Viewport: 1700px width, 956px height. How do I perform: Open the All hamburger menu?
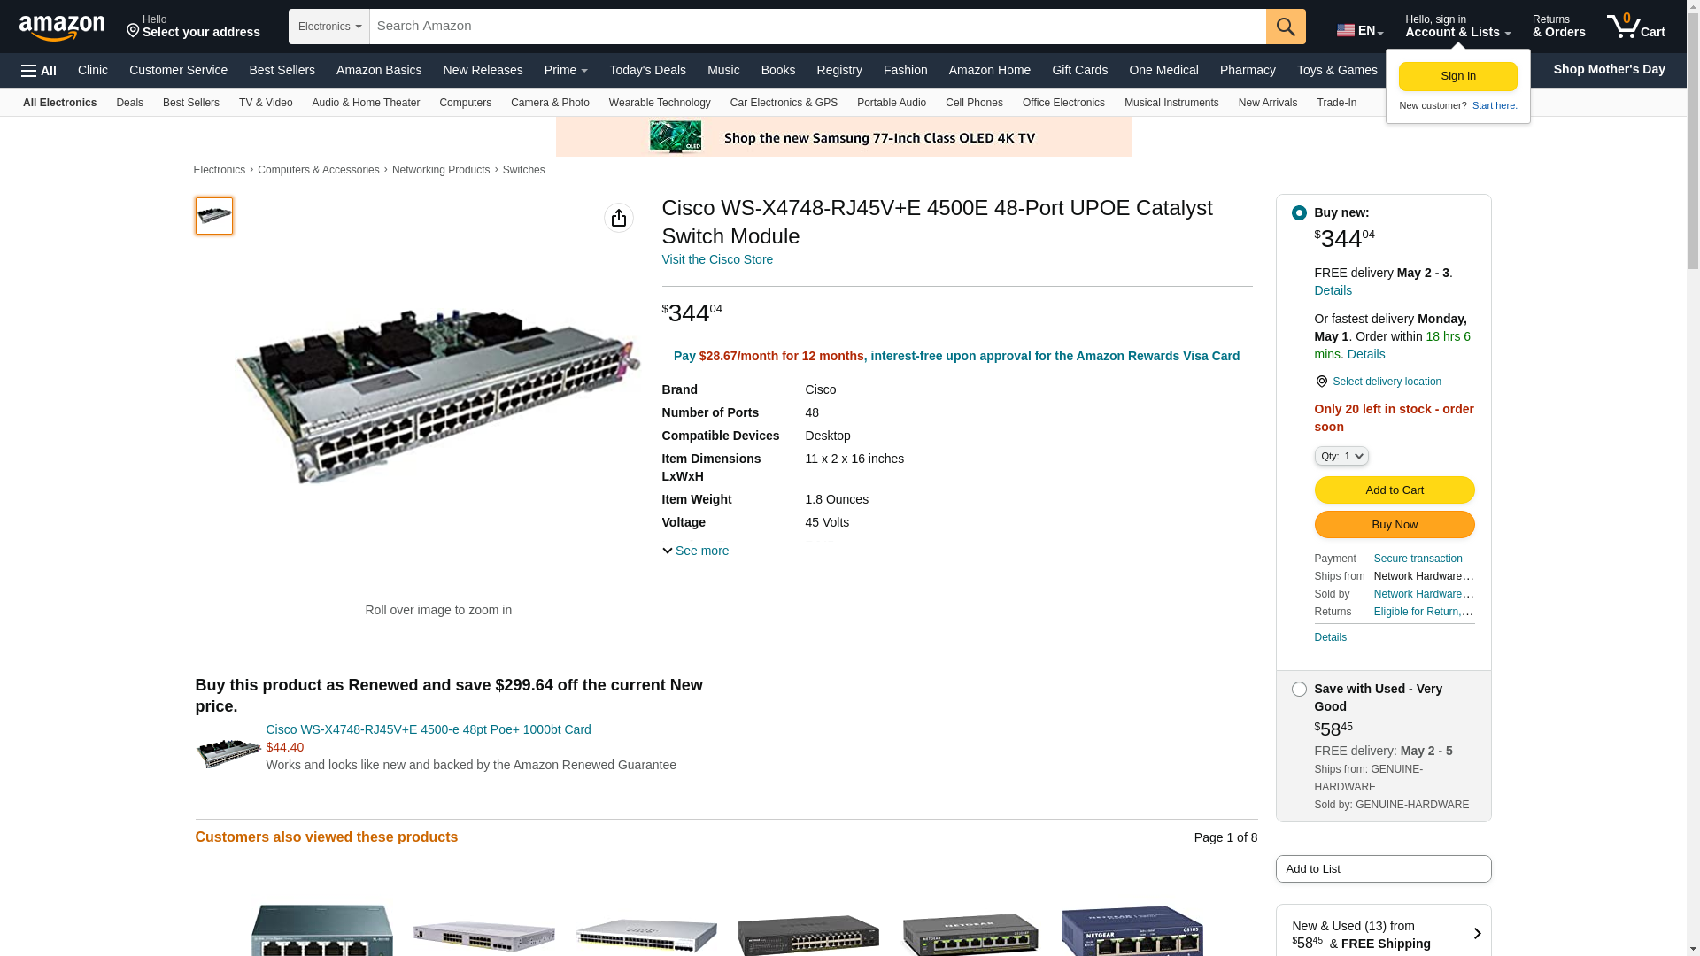pyautogui.click(x=39, y=71)
